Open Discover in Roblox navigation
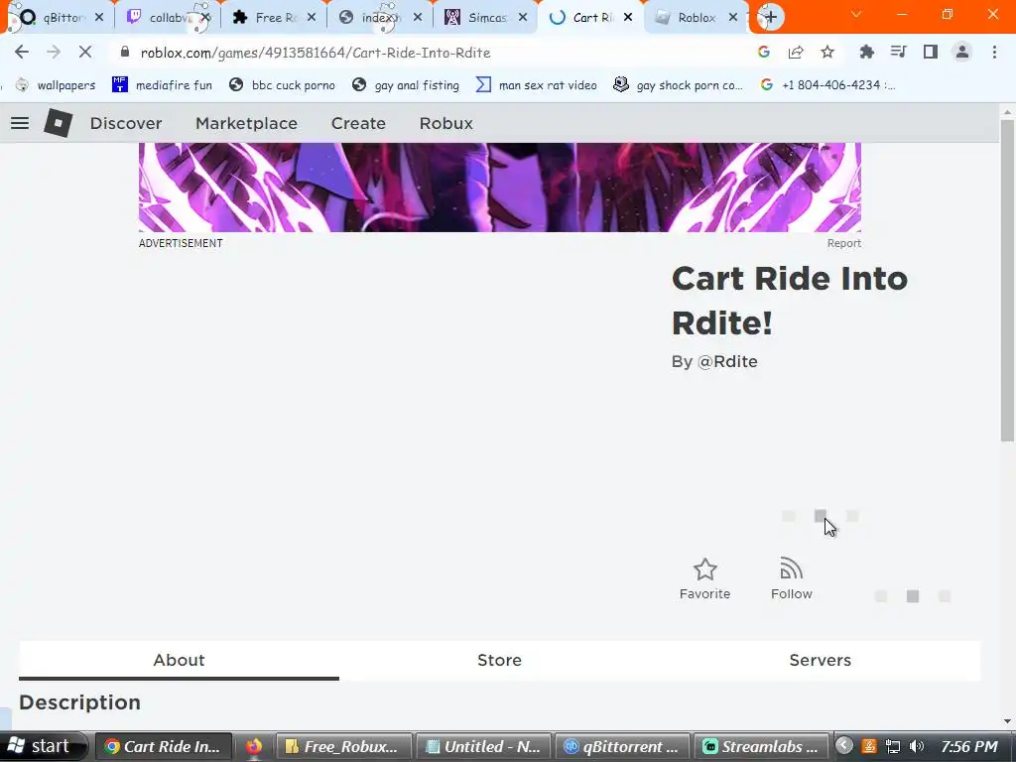This screenshot has width=1016, height=762. [x=126, y=123]
